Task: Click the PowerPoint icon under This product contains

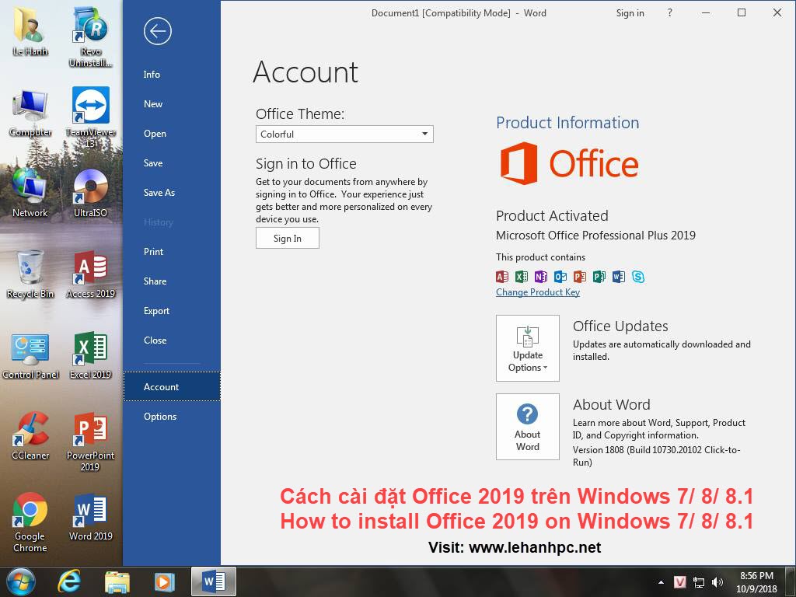Action: [x=580, y=276]
